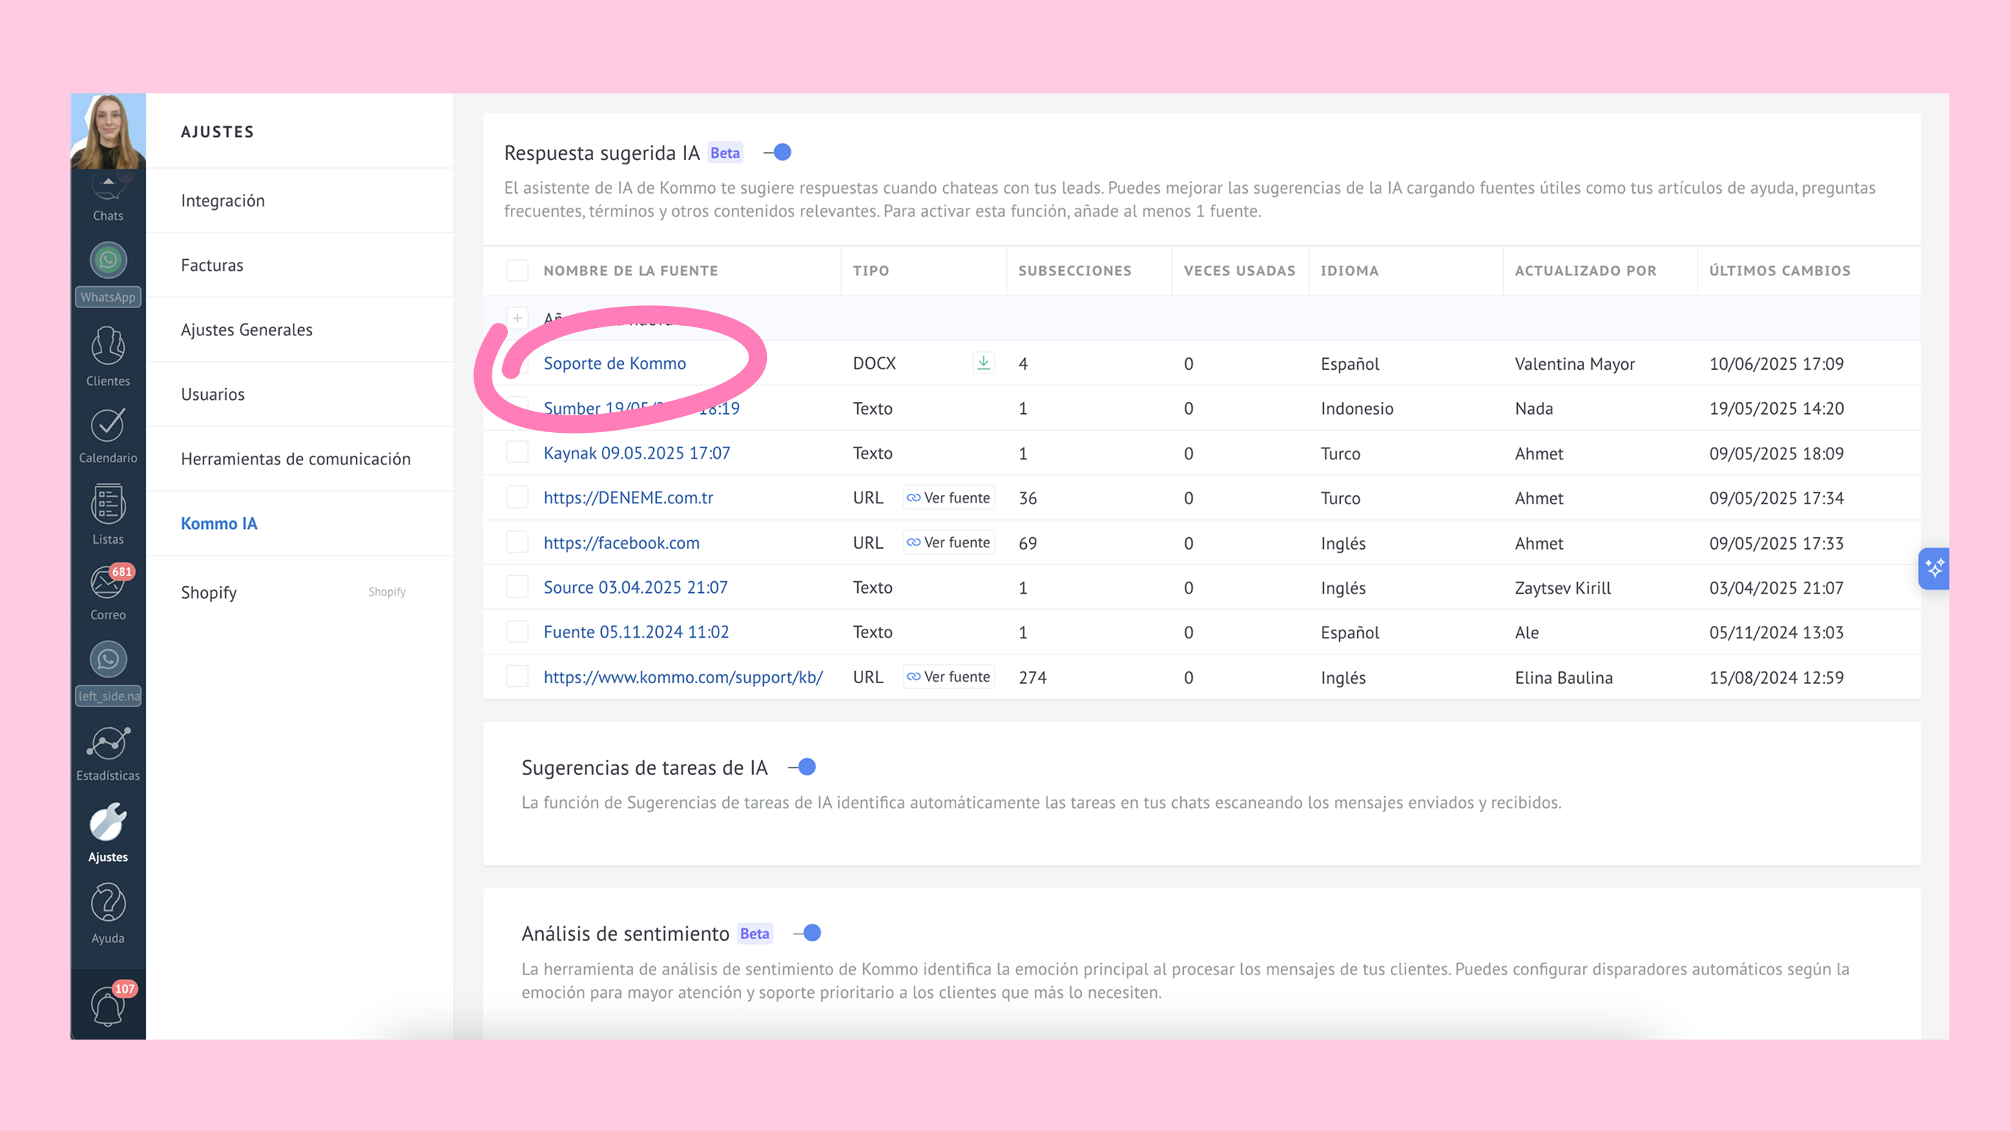Image resolution: width=2011 pixels, height=1130 pixels.
Task: Click the plus icon to add new source
Action: click(x=517, y=318)
